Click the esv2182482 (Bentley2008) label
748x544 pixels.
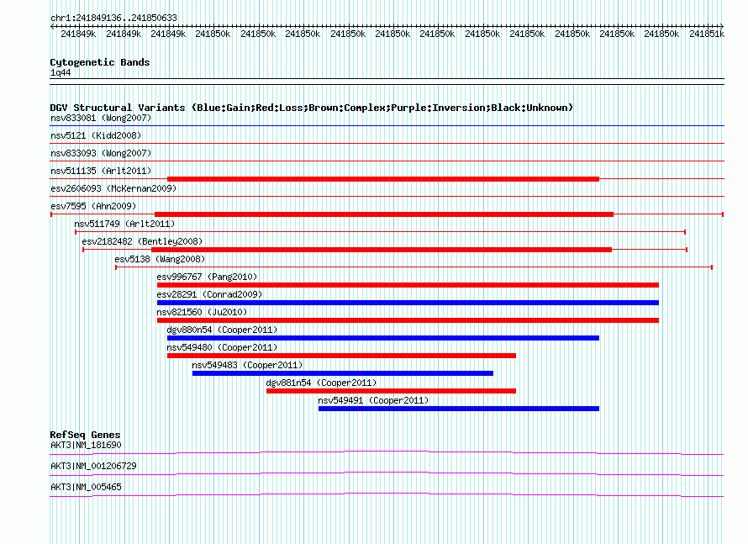pos(142,241)
